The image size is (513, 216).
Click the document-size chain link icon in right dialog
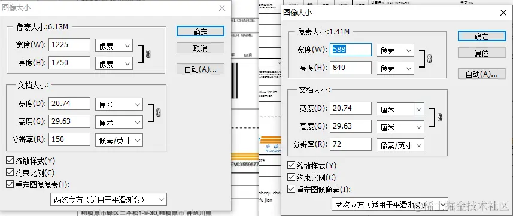pyautogui.click(x=440, y=117)
